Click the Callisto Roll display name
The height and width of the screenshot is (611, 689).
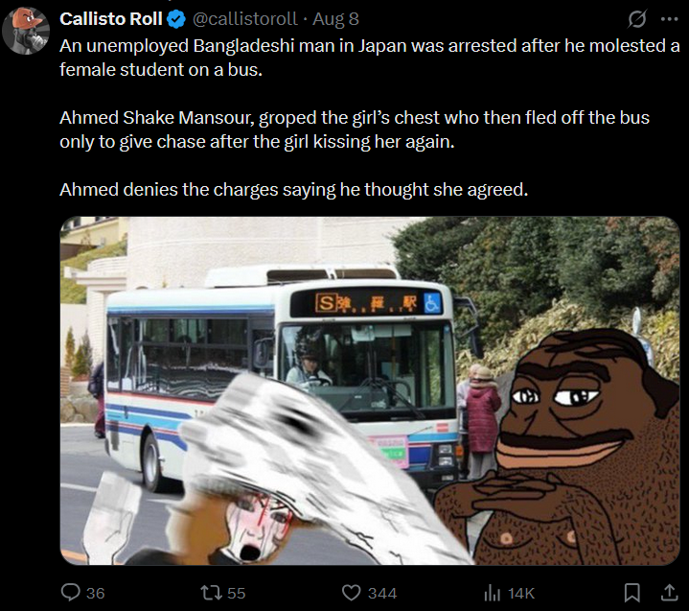tap(111, 19)
